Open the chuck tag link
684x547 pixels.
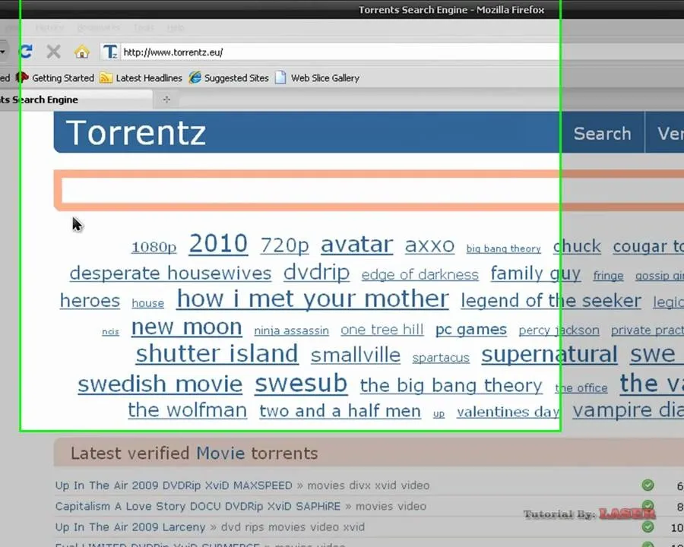[577, 246]
